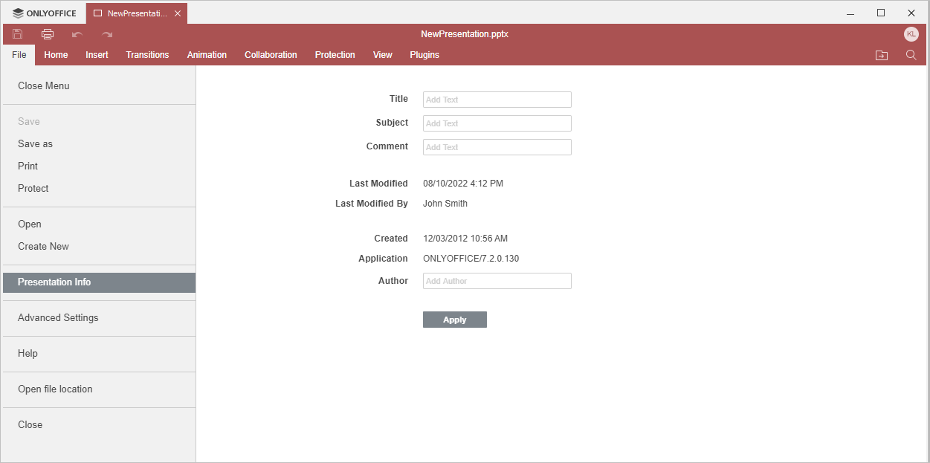930x463 pixels.
Task: Choose Create New from the File menu
Action: (x=99, y=247)
